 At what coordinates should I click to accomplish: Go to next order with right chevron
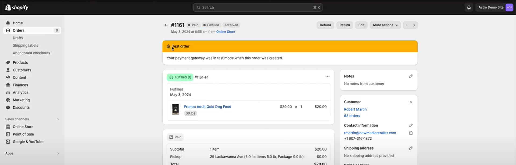pyautogui.click(x=414, y=25)
